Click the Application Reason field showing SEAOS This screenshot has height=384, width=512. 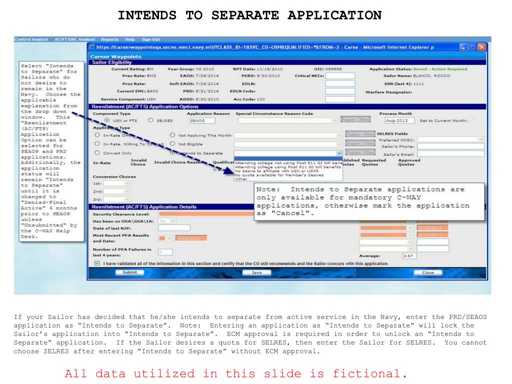(202, 120)
